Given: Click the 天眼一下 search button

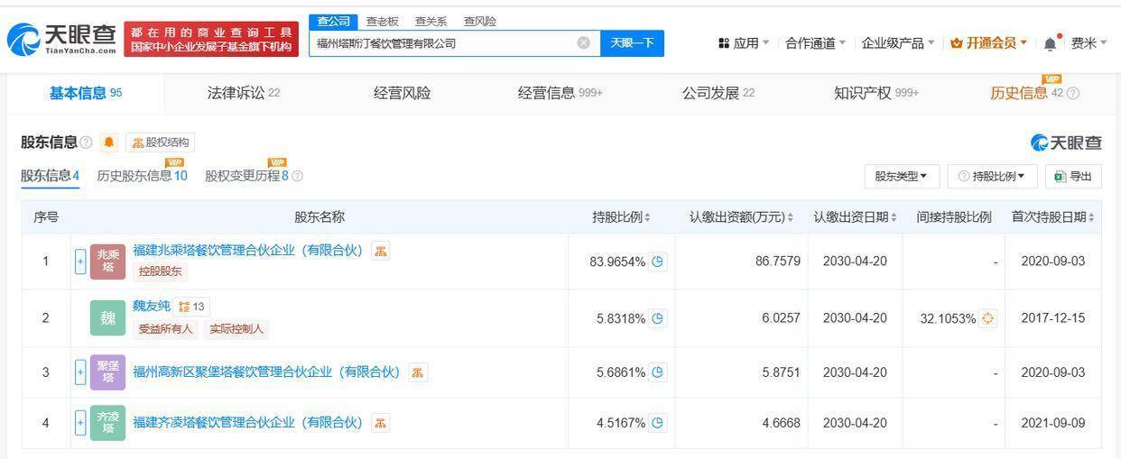Looking at the screenshot, I should click(x=632, y=43).
